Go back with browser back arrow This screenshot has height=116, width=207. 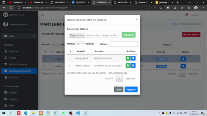(x=4, y=8)
